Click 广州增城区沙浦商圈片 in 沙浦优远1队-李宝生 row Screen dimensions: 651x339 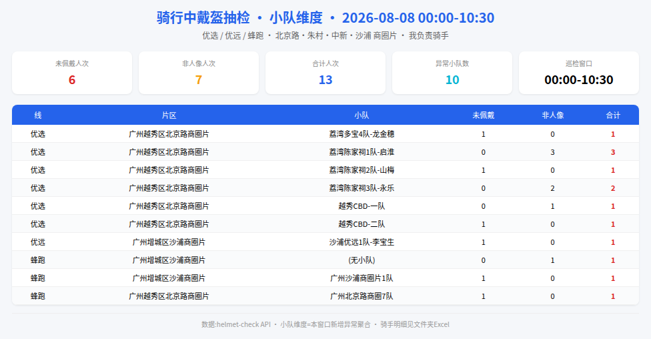pyautogui.click(x=169, y=242)
